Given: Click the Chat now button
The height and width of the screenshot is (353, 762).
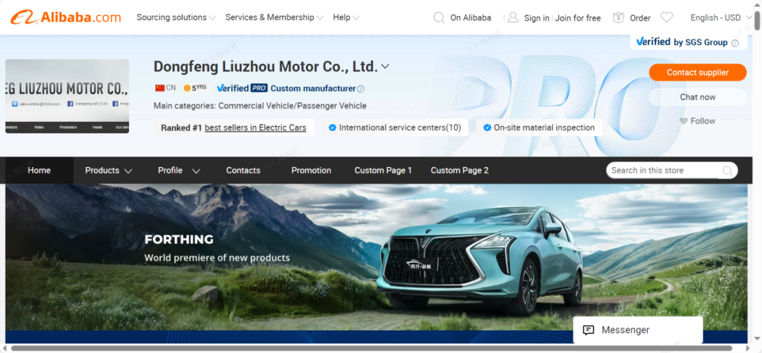Looking at the screenshot, I should point(697,97).
